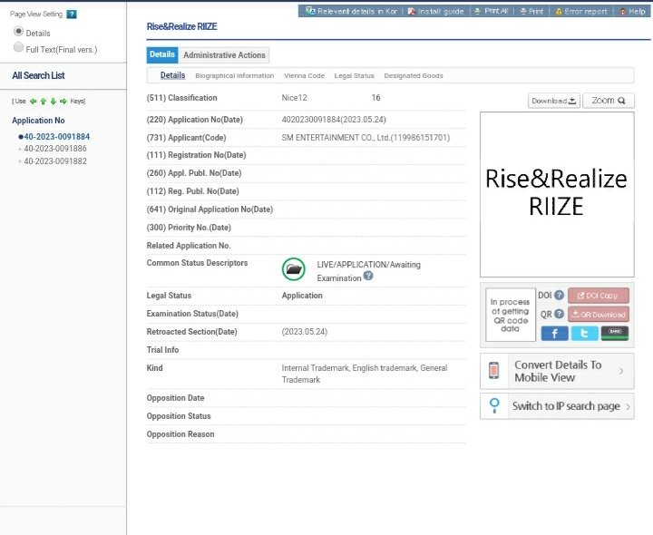Switch to the blue Details tab
The height and width of the screenshot is (535, 653).
point(162,54)
